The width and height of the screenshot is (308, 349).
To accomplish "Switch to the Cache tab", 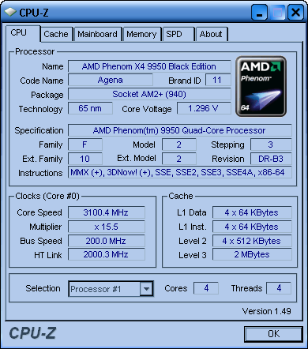I will (x=56, y=34).
